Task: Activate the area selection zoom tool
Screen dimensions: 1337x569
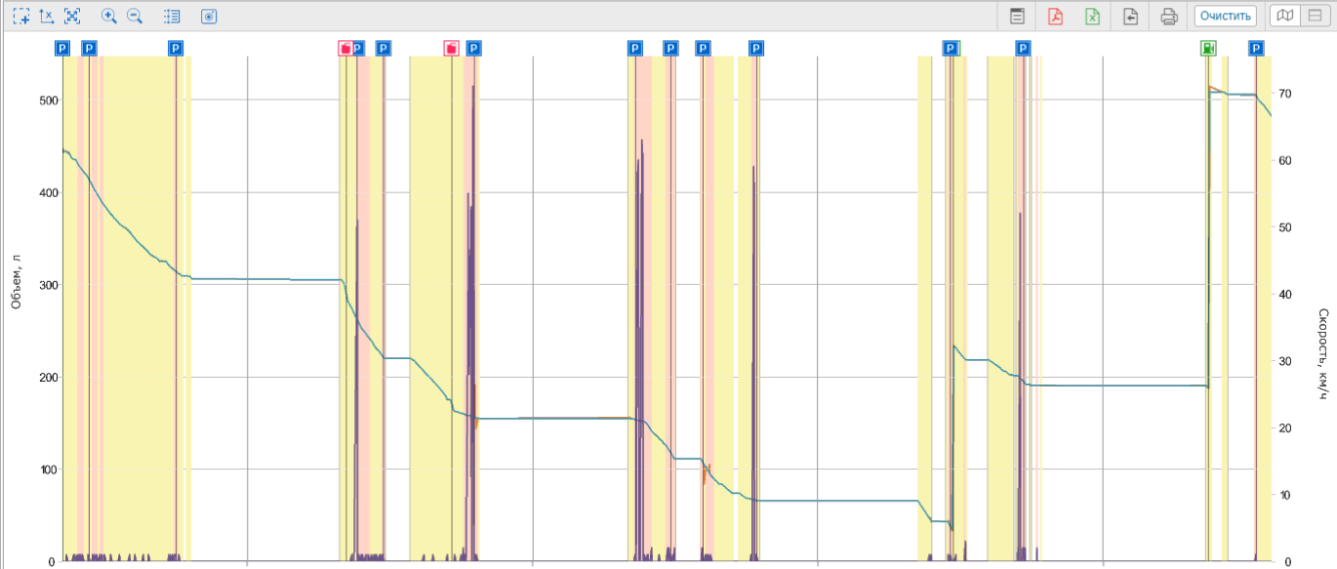Action: point(21,17)
